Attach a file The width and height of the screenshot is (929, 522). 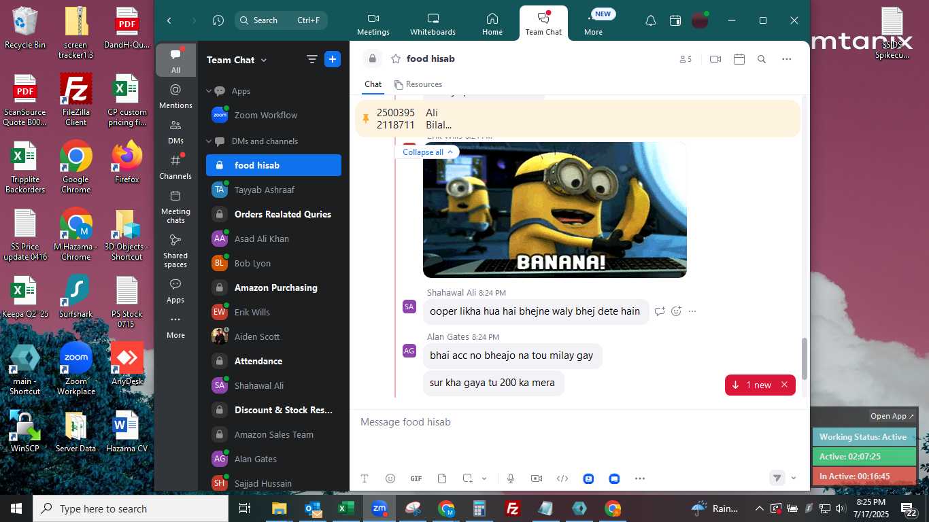(442, 478)
